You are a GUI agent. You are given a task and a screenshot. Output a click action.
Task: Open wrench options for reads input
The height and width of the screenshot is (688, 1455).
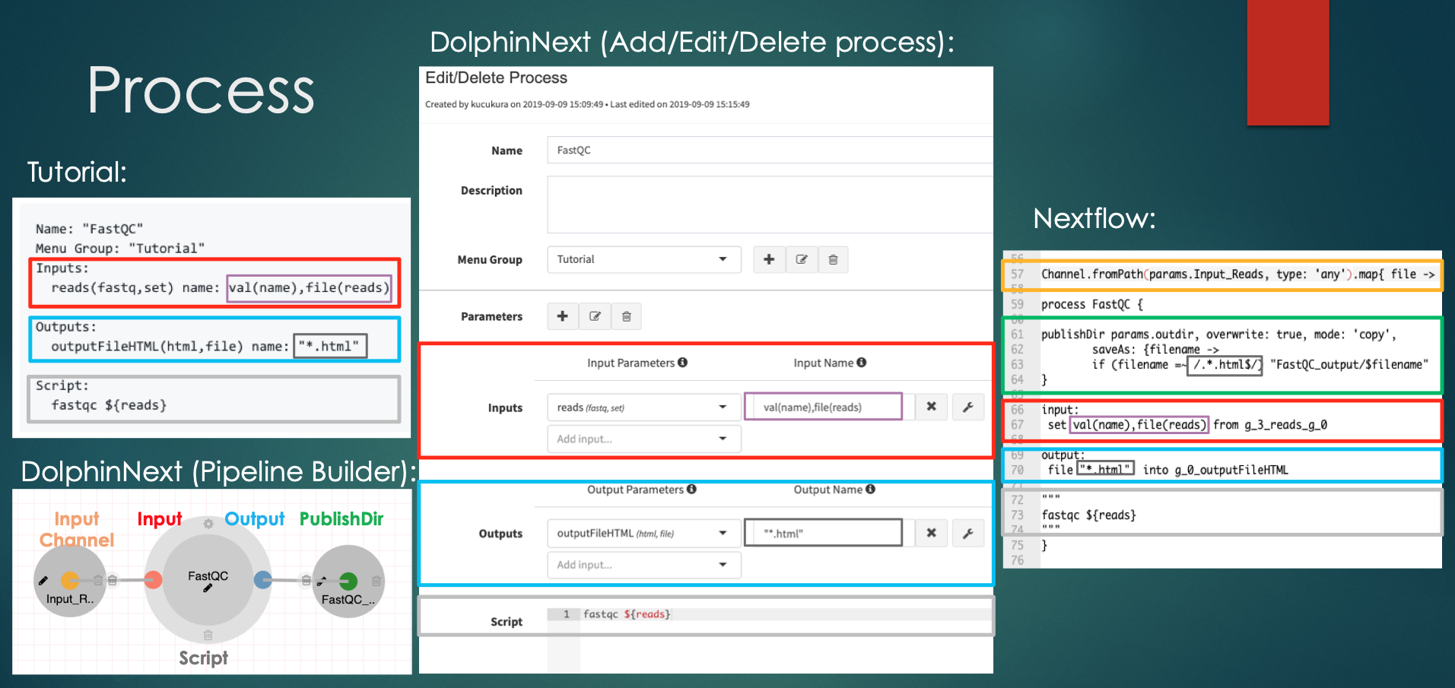[967, 407]
